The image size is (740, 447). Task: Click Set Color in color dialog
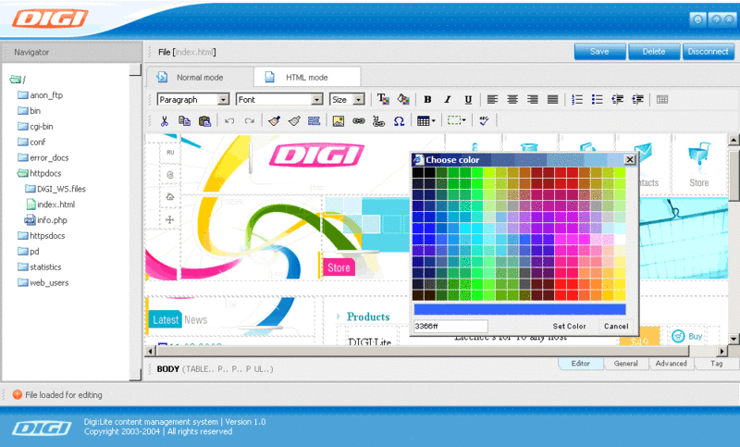(569, 326)
